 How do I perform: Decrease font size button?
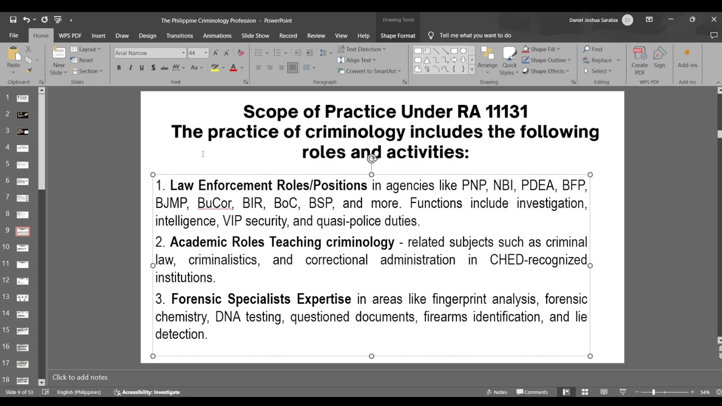tap(227, 53)
